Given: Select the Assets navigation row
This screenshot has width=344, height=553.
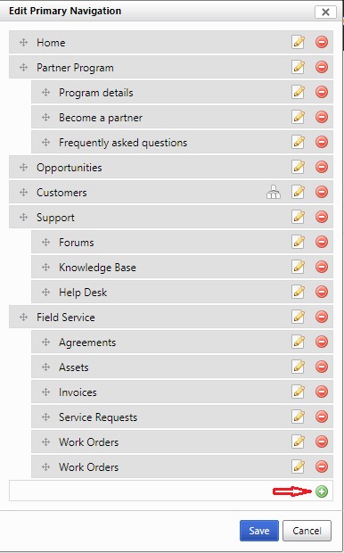Looking at the screenshot, I should pos(182,367).
